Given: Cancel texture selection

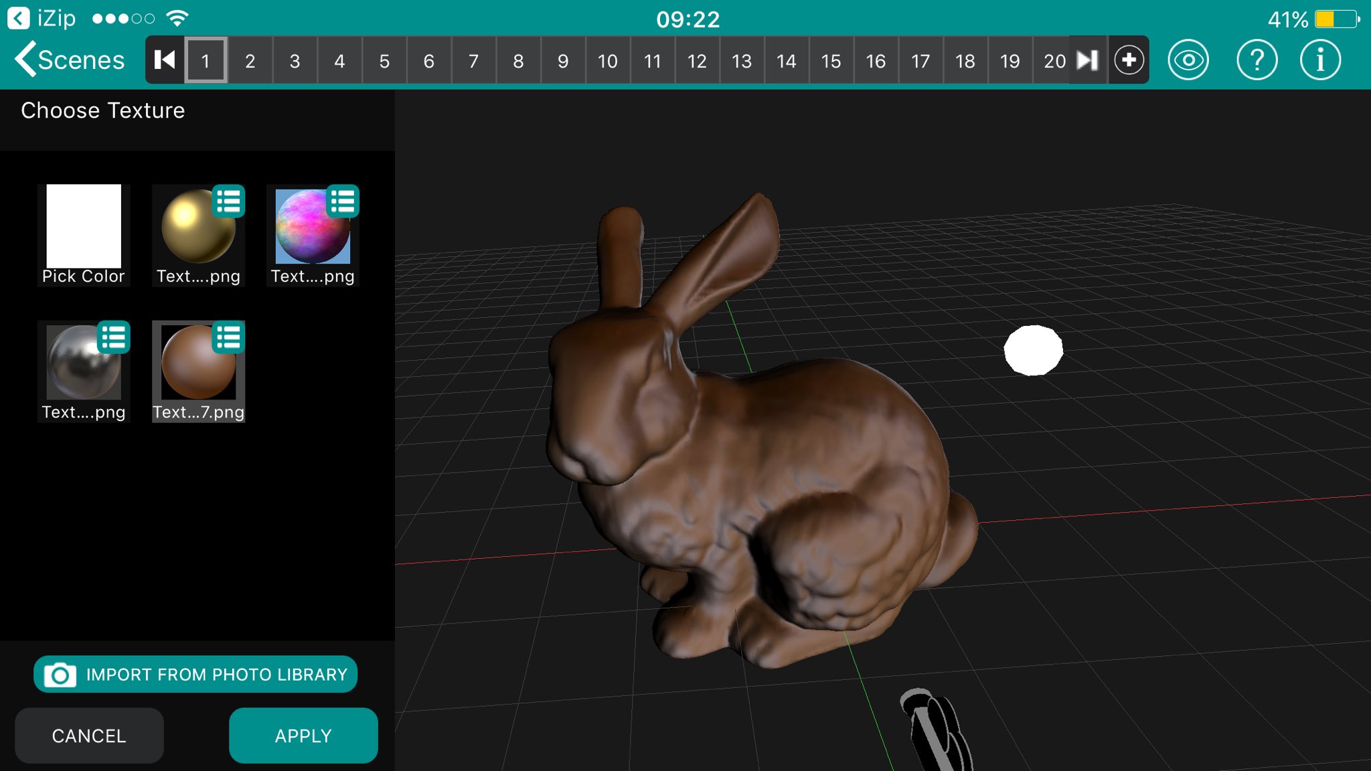Looking at the screenshot, I should pos(89,736).
